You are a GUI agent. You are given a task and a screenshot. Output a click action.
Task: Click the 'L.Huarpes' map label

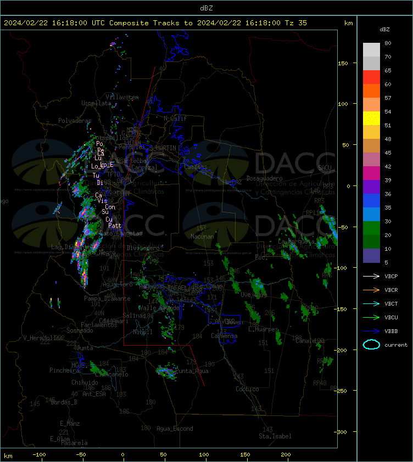point(263,329)
